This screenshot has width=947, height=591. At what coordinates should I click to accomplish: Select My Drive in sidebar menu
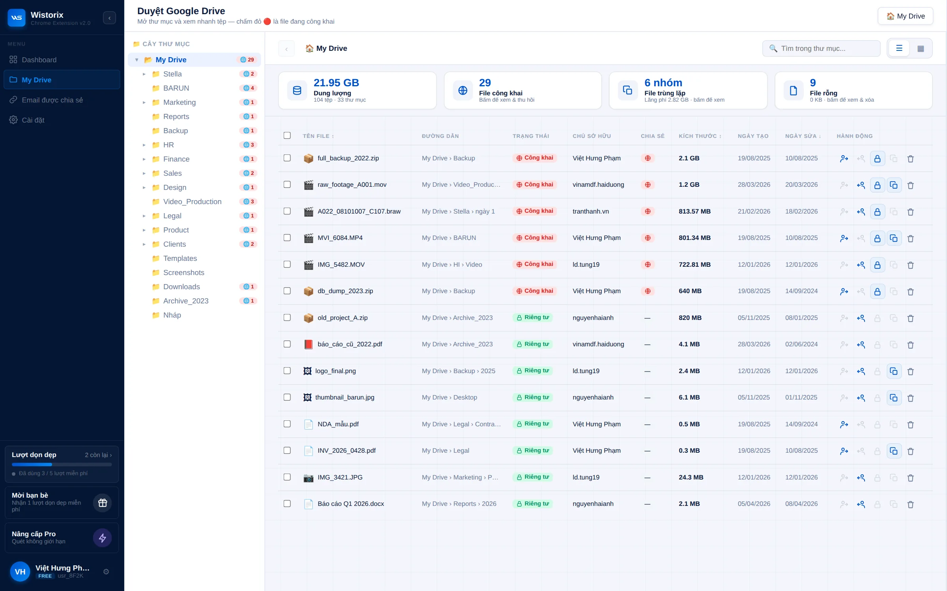(62, 80)
